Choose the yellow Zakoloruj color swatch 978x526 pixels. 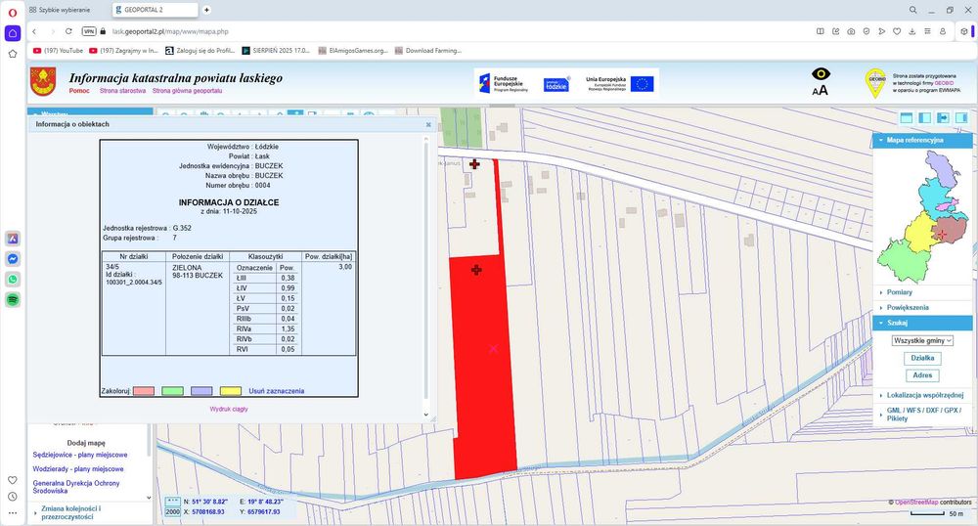pos(230,391)
